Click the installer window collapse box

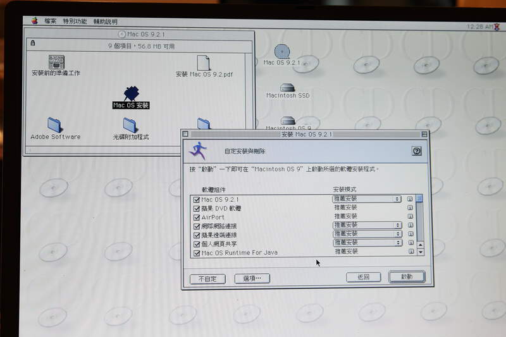pos(424,134)
